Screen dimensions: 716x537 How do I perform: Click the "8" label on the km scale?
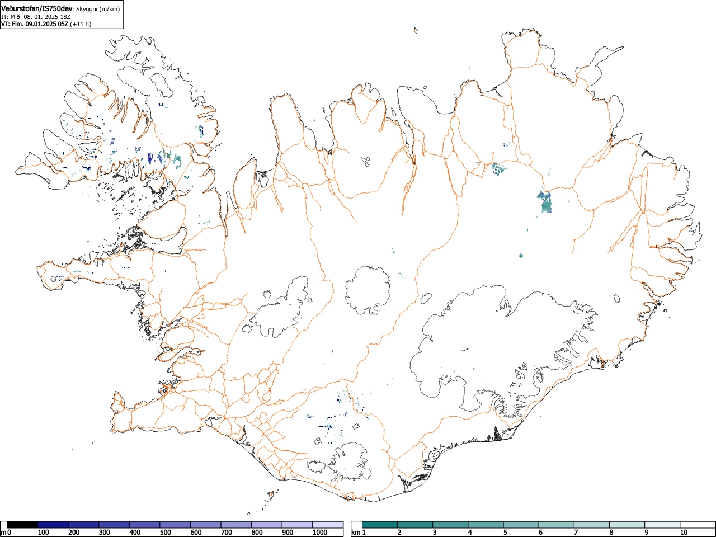coord(611,533)
